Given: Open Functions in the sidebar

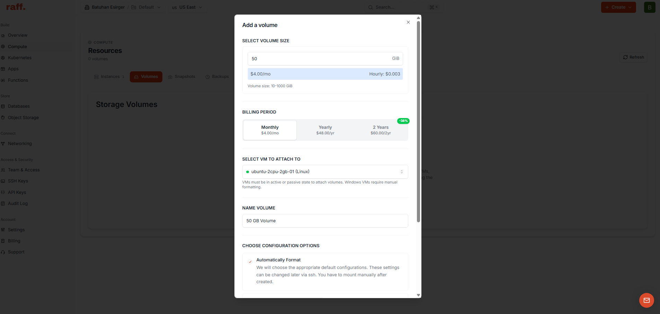Looking at the screenshot, I should pyautogui.click(x=18, y=80).
